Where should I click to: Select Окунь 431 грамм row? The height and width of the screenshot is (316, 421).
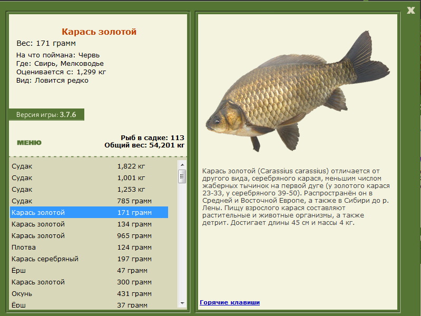(89, 293)
